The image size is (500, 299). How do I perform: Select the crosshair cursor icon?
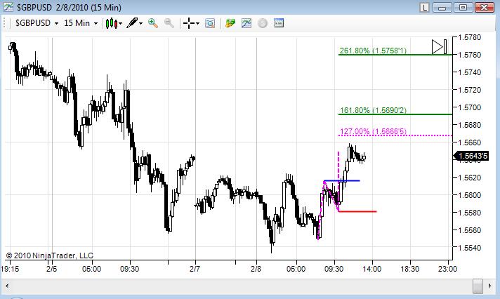coord(189,23)
